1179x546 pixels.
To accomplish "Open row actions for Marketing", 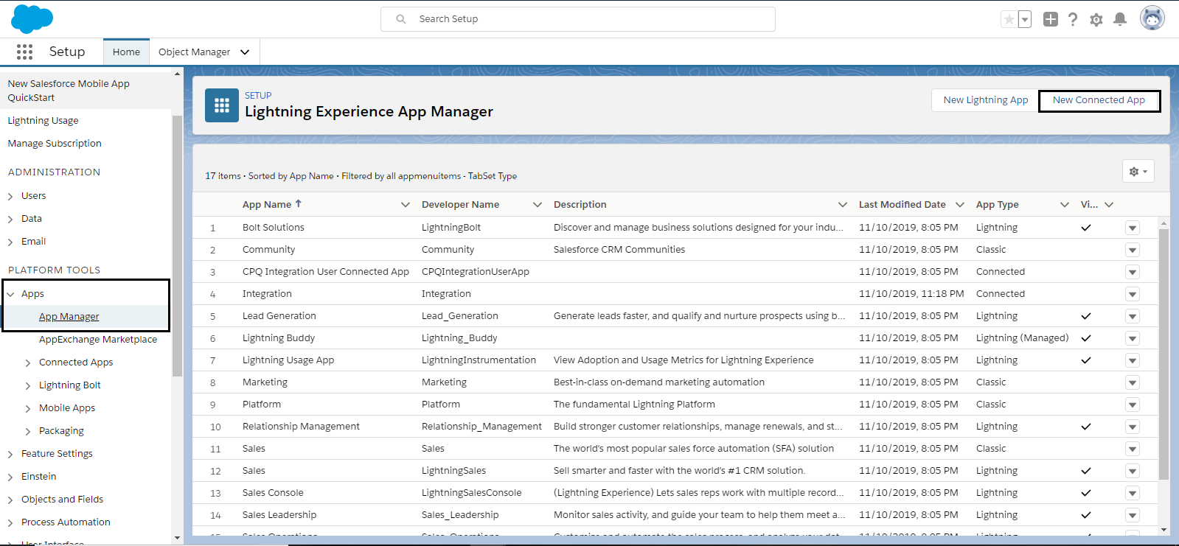I will [1133, 382].
